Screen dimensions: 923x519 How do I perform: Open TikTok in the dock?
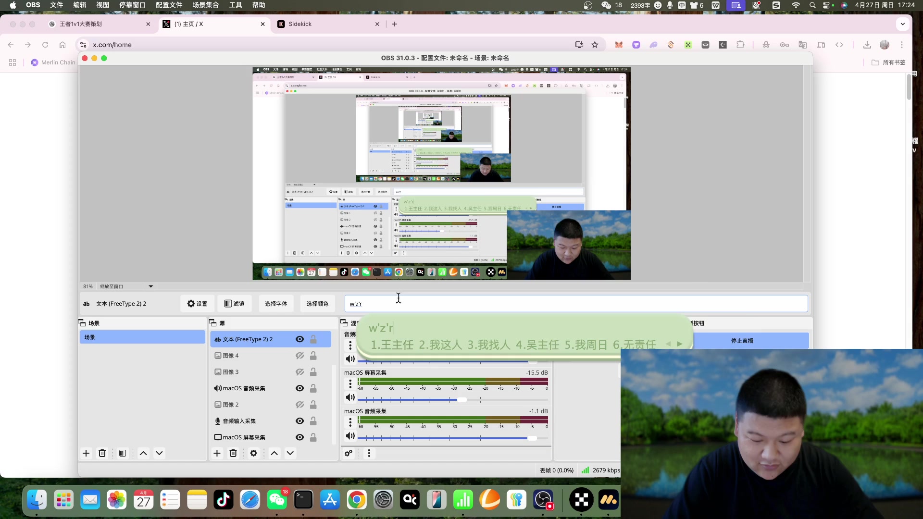click(x=223, y=500)
